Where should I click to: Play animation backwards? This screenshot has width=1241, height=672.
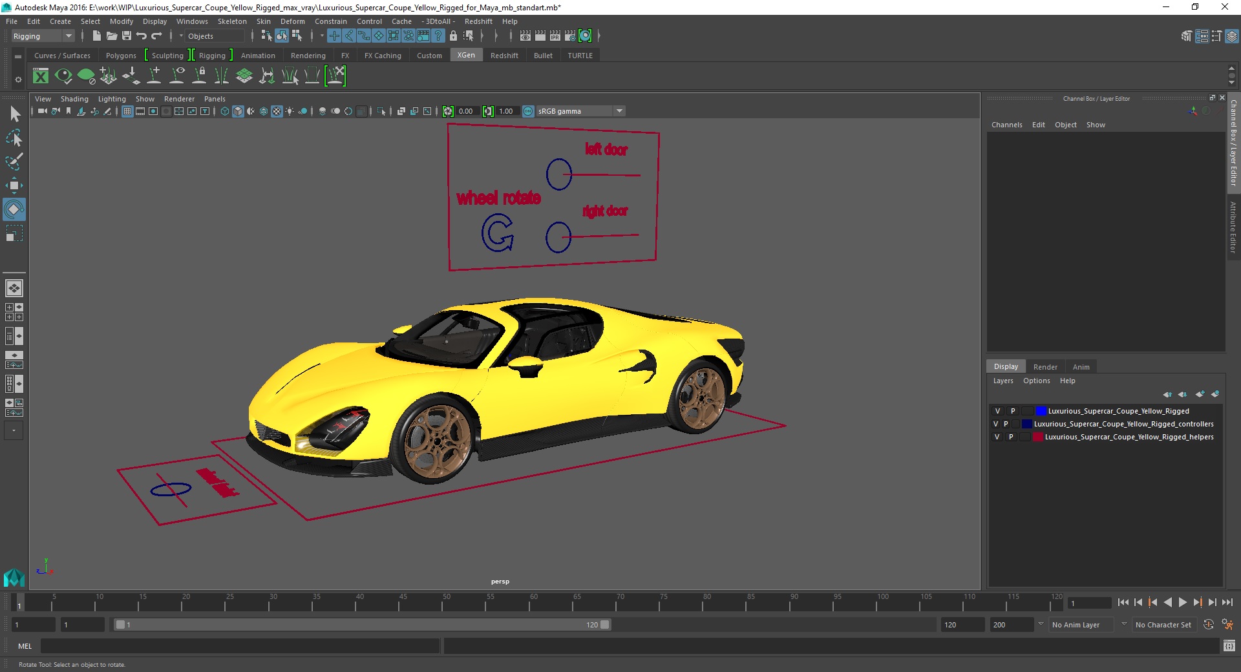pos(1168,602)
